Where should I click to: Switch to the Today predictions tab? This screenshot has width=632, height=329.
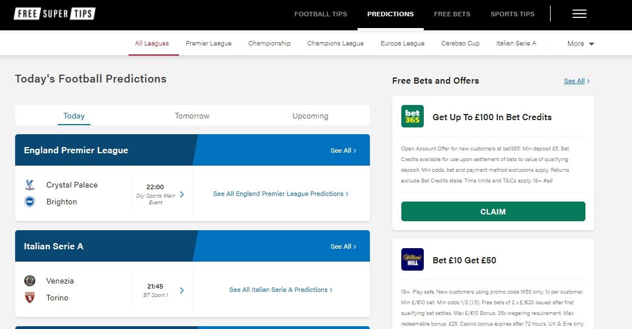pos(74,116)
